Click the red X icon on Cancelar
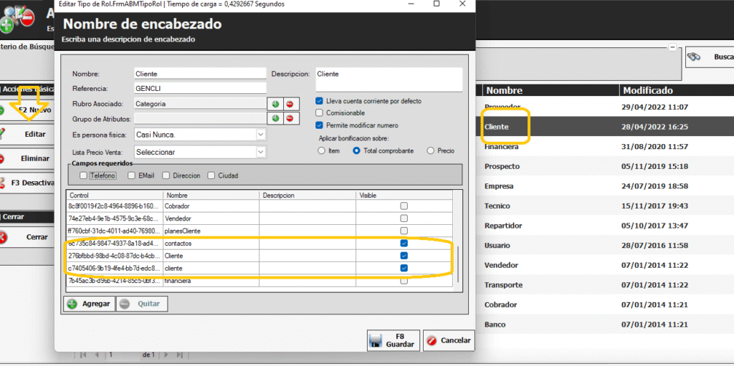 [432, 341]
